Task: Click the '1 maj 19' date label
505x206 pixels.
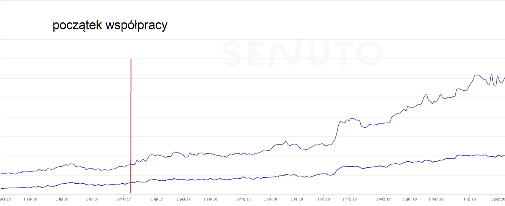Action: (x=349, y=199)
